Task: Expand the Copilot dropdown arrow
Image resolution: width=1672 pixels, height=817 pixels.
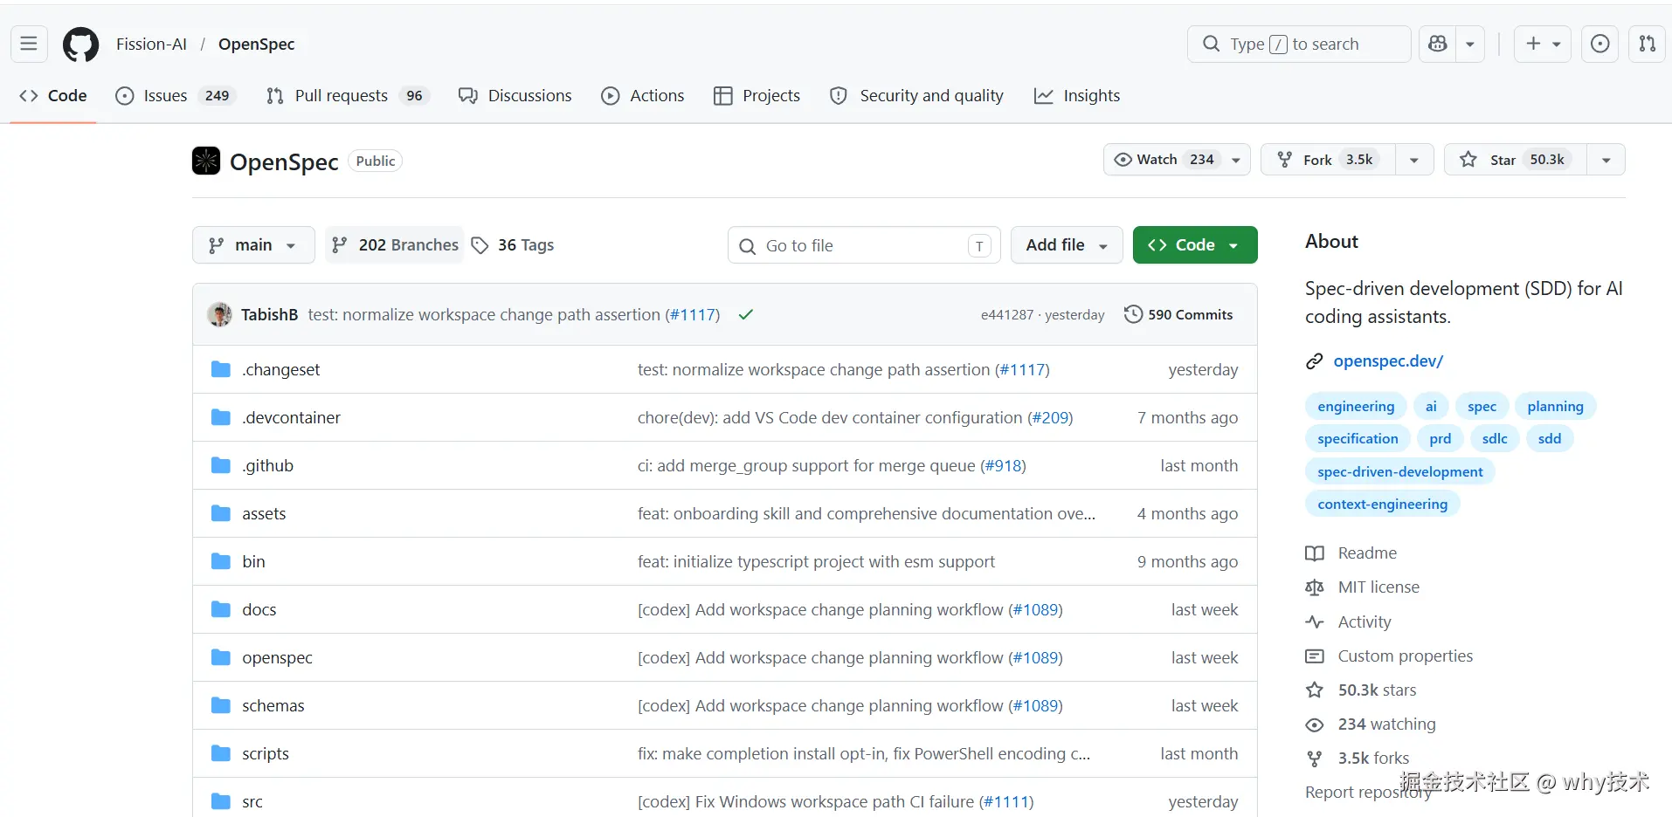Action: coord(1470,44)
